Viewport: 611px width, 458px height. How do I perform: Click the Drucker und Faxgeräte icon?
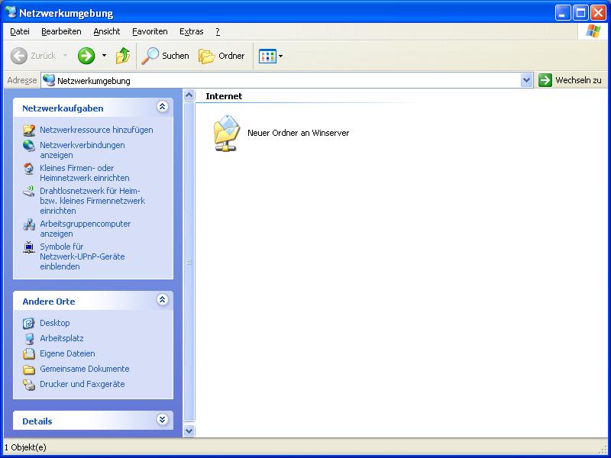click(29, 385)
